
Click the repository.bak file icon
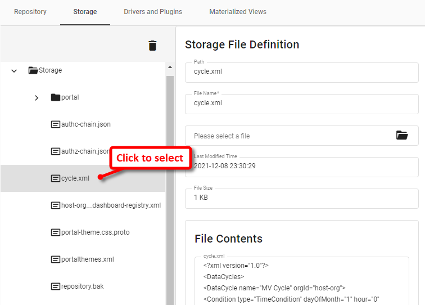coord(56,286)
